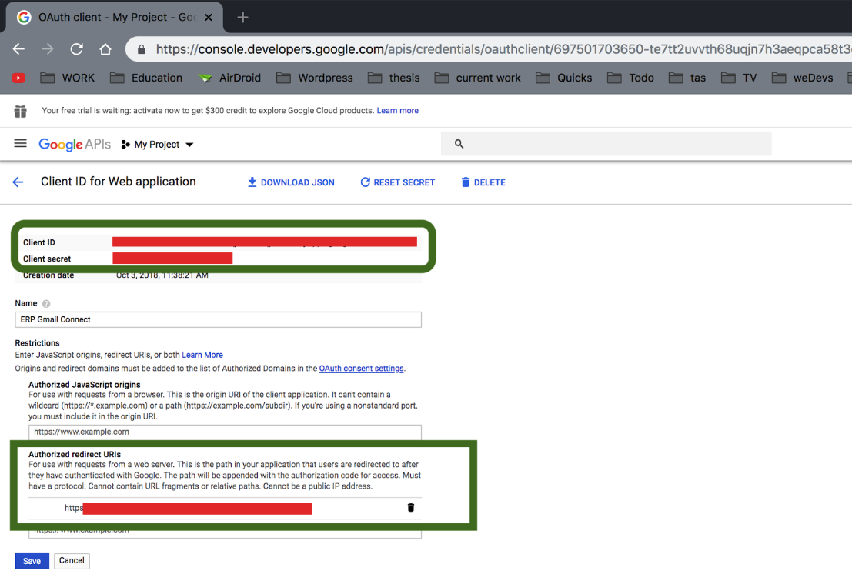Image resolution: width=852 pixels, height=581 pixels.
Task: Edit the Name field ERP Gmail Connect
Action: (x=218, y=319)
